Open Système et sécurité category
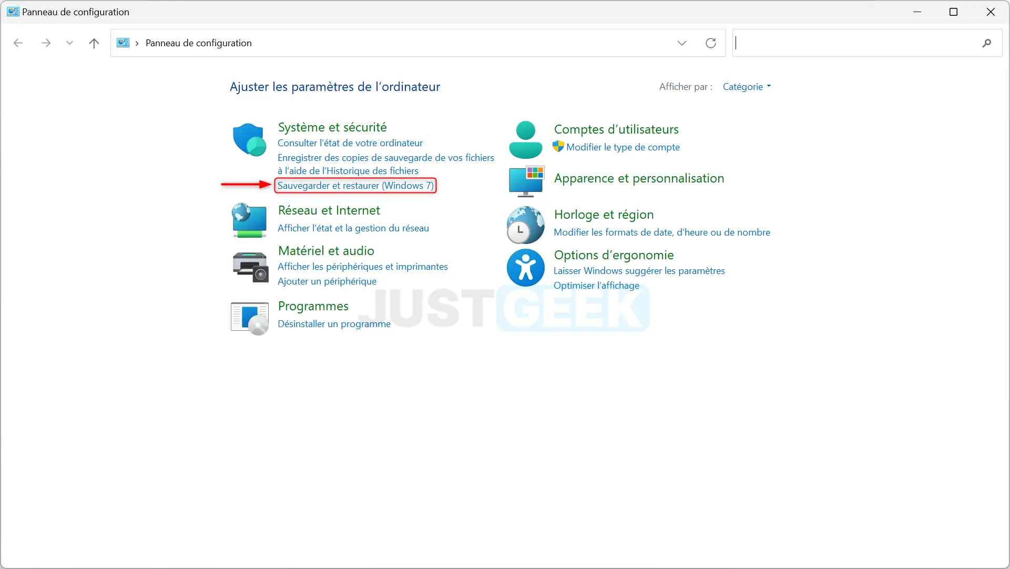1010x569 pixels. click(332, 127)
